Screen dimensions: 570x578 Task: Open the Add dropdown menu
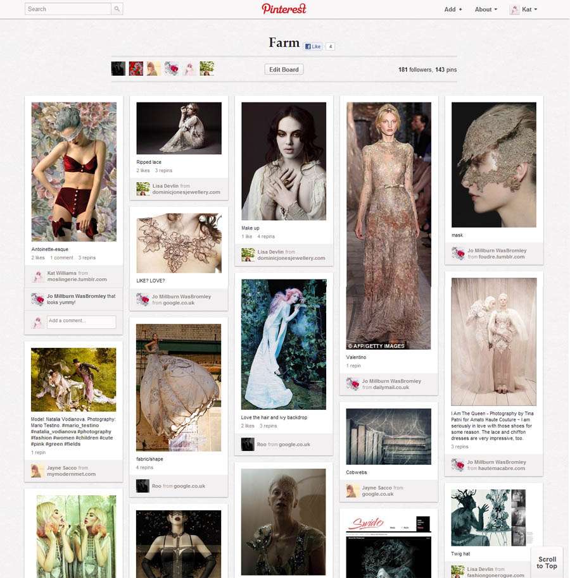[453, 9]
